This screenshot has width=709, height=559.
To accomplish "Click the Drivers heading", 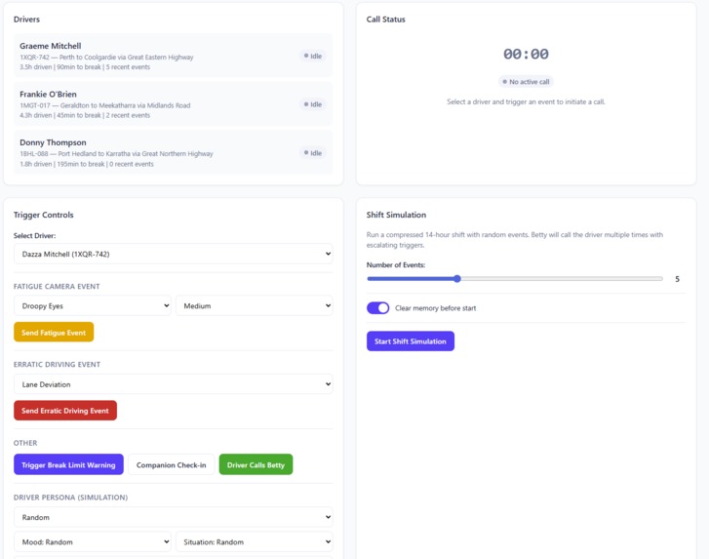I will [26, 20].
